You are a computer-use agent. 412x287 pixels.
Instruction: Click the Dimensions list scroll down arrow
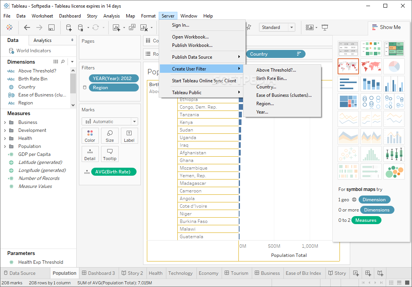(x=73, y=105)
